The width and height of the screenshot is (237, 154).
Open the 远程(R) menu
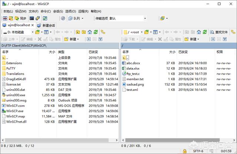coord(83,11)
